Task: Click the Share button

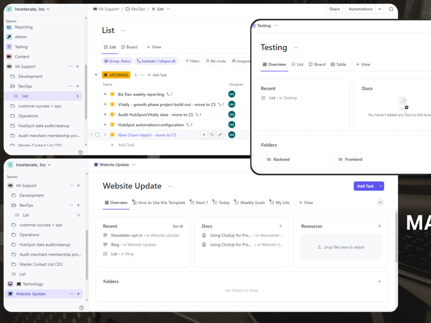Action: pyautogui.click(x=334, y=9)
